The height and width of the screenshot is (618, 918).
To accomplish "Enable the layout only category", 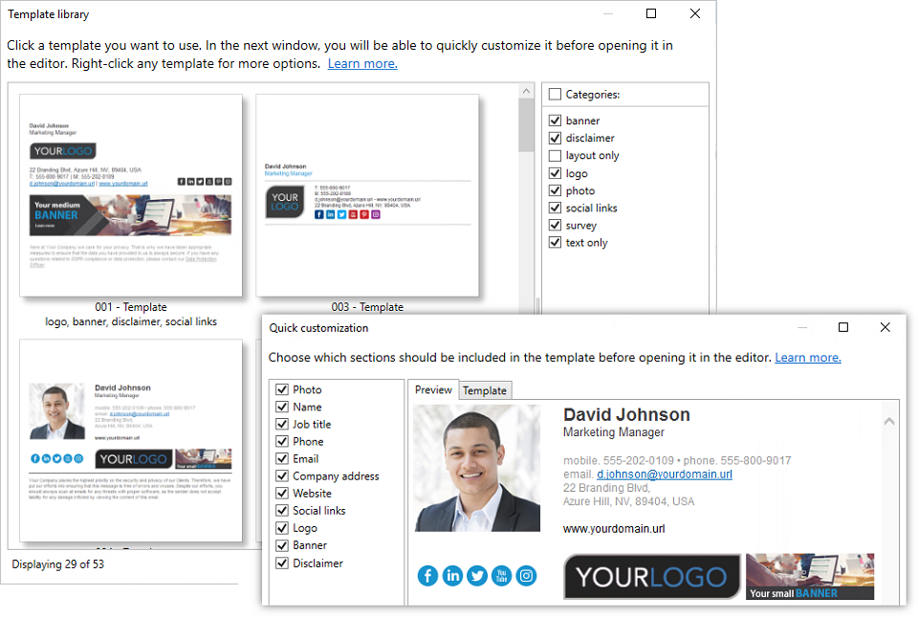I will (555, 156).
